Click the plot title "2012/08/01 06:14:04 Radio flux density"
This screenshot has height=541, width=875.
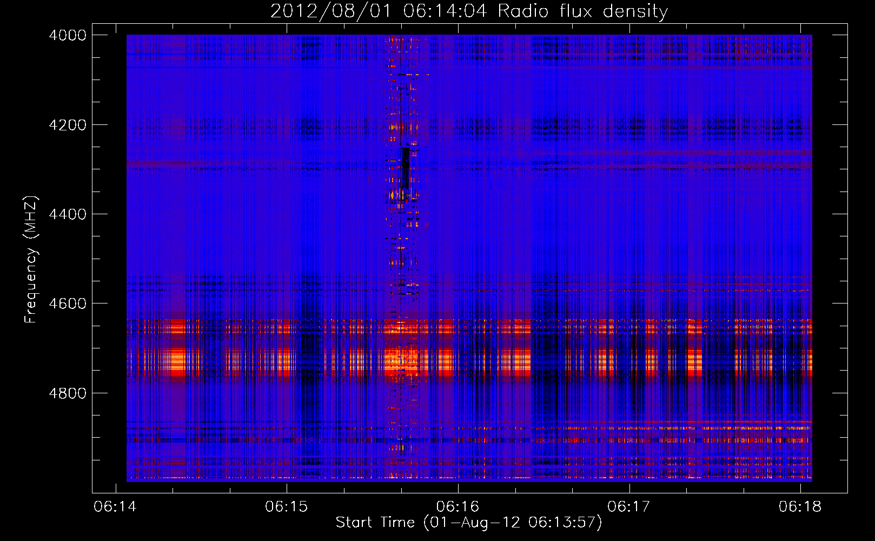469,11
